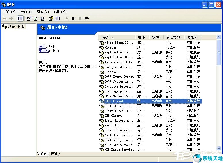Select the Cryptographic service icon
The height and width of the screenshot is (163, 223).
point(101,91)
